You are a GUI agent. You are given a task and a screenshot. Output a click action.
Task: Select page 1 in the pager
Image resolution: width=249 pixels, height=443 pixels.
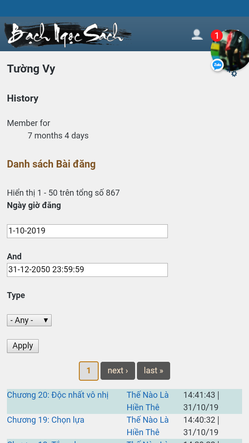point(89,371)
